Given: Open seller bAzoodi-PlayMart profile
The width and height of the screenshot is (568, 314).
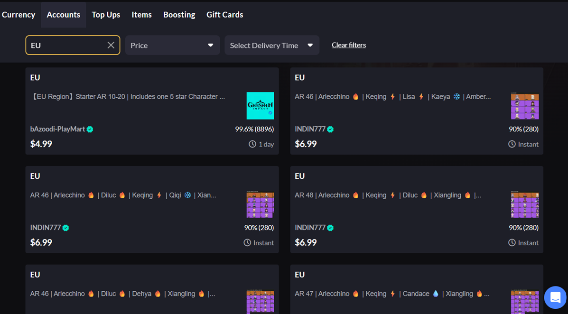Looking at the screenshot, I should [x=57, y=129].
